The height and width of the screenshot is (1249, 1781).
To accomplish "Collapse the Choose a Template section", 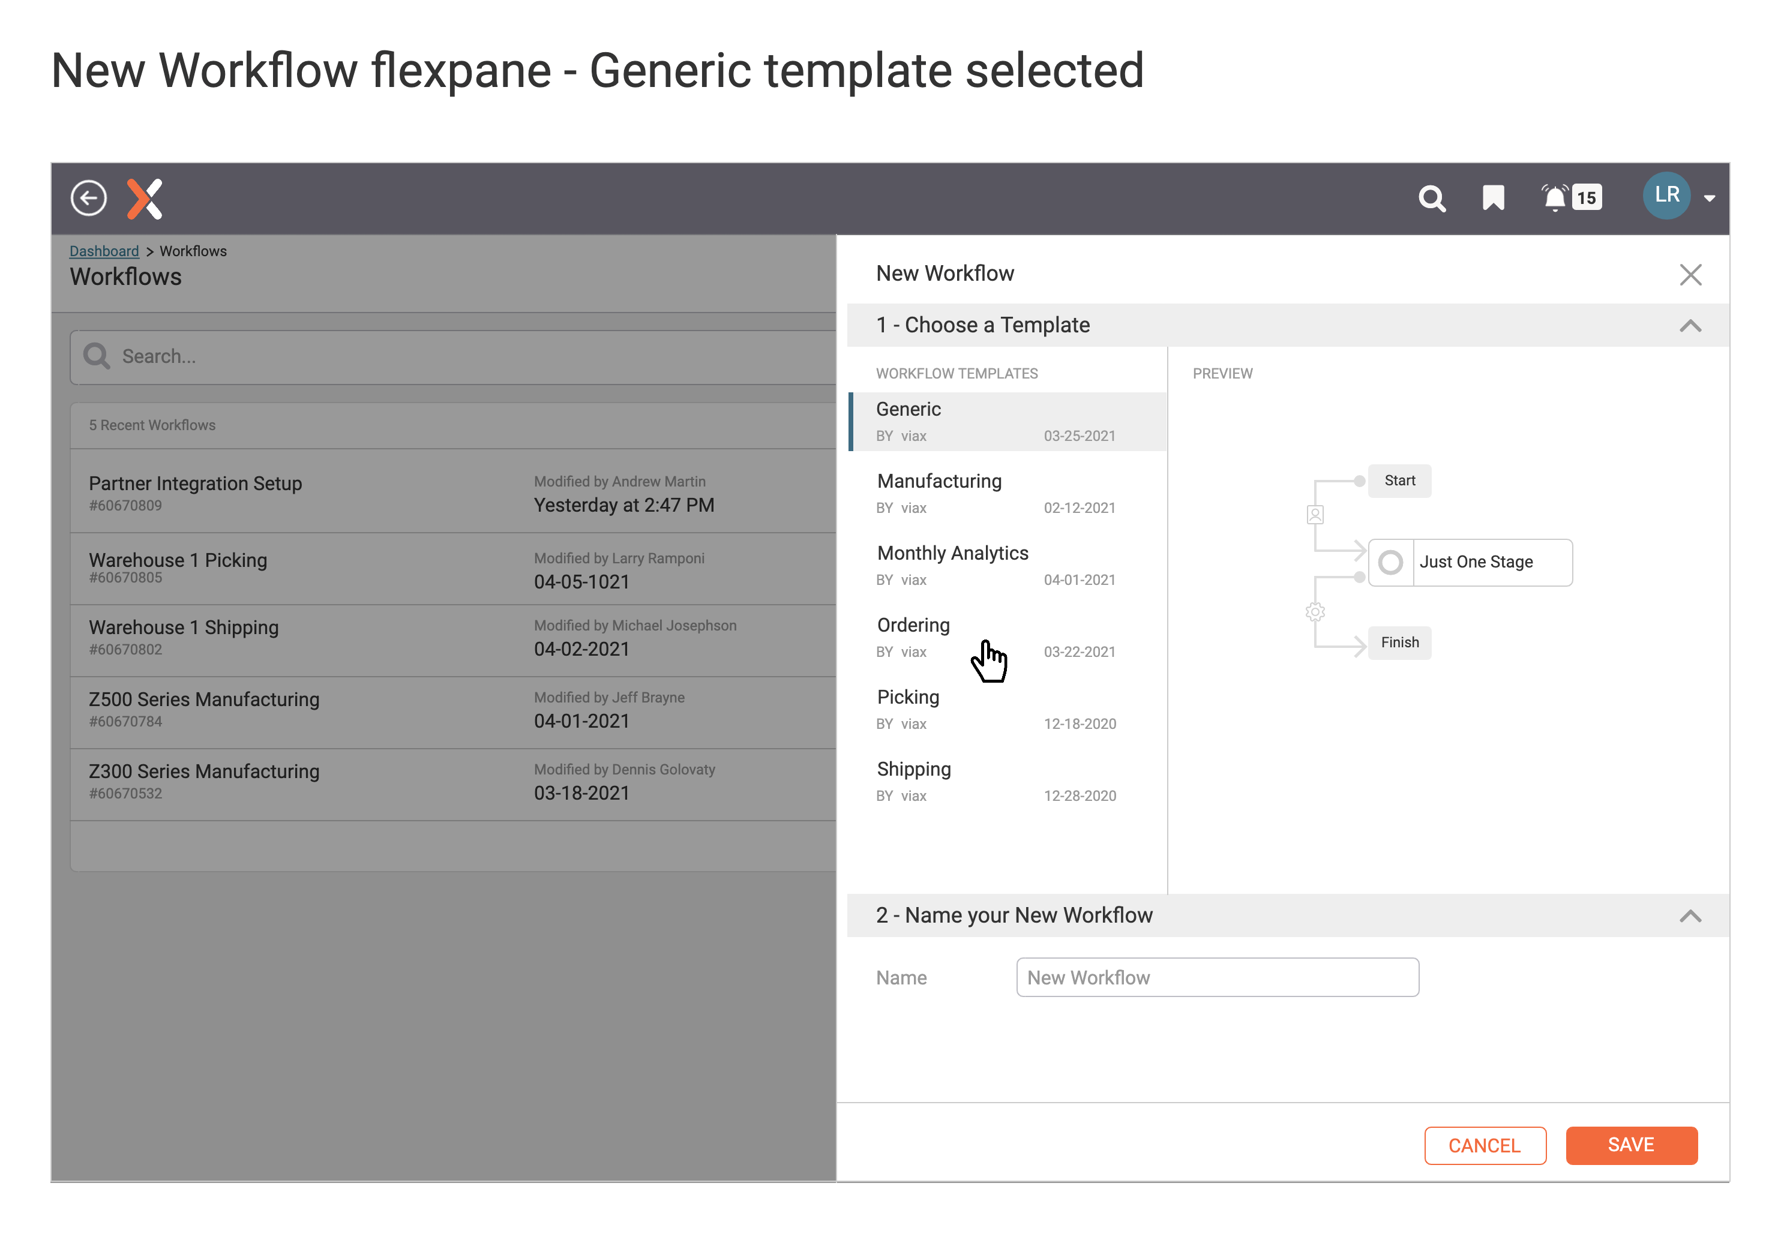I will click(x=1691, y=326).
